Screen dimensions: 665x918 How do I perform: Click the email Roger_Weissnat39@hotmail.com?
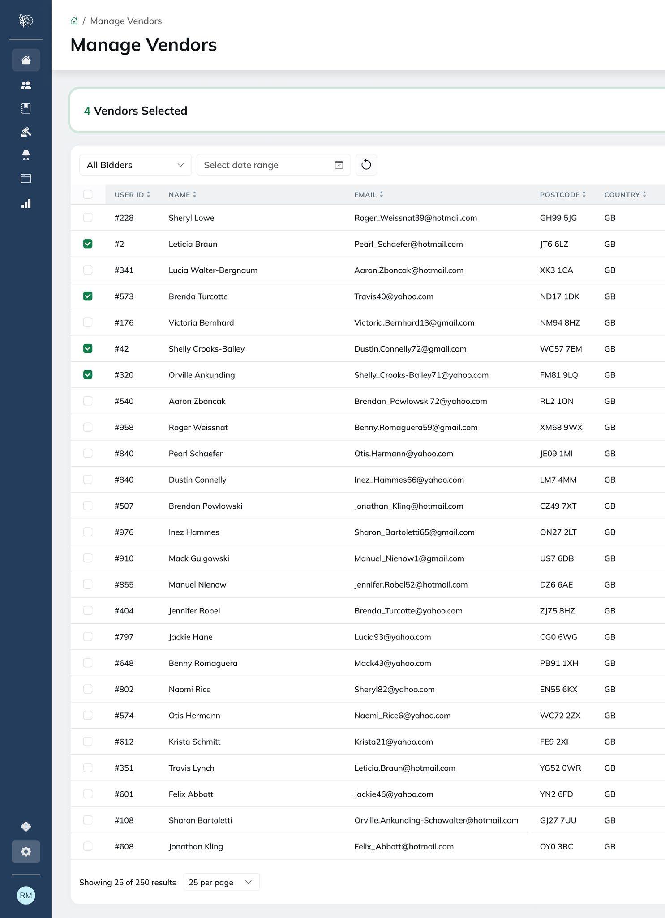pyautogui.click(x=416, y=218)
